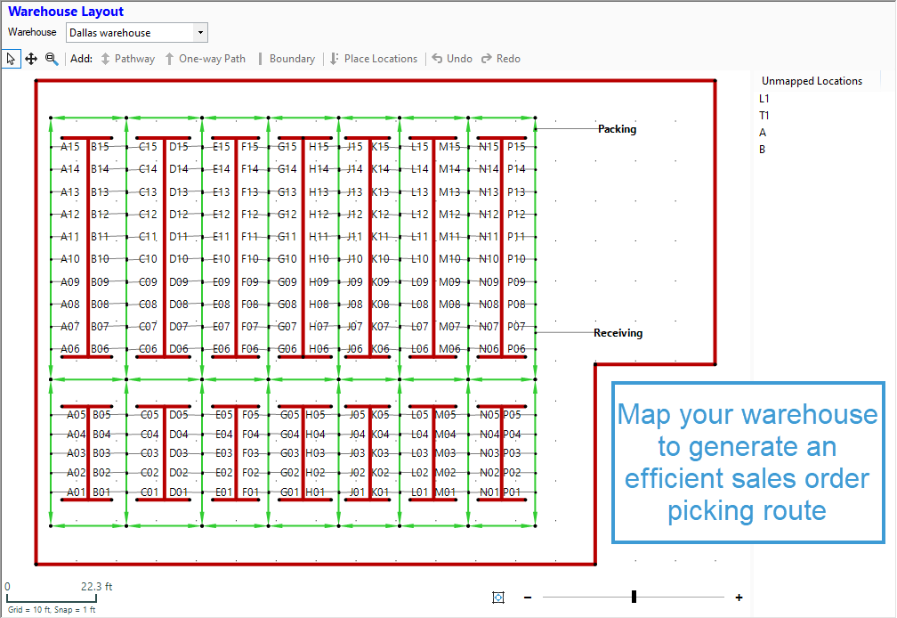The height and width of the screenshot is (618, 897).
Task: Redo the last undone action
Action: click(500, 59)
